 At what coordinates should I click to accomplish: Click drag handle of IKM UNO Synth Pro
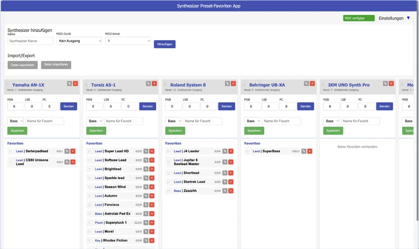click(x=323, y=85)
